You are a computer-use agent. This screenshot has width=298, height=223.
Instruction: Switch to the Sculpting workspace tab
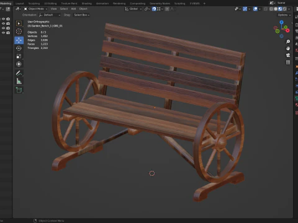34,3
